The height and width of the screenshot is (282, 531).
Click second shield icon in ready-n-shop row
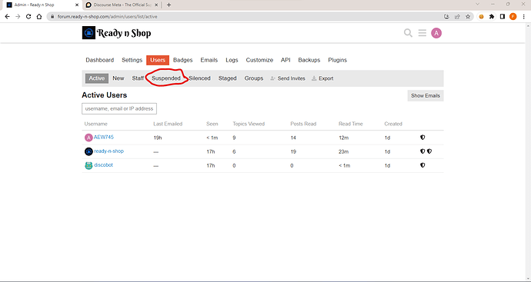[x=429, y=151]
